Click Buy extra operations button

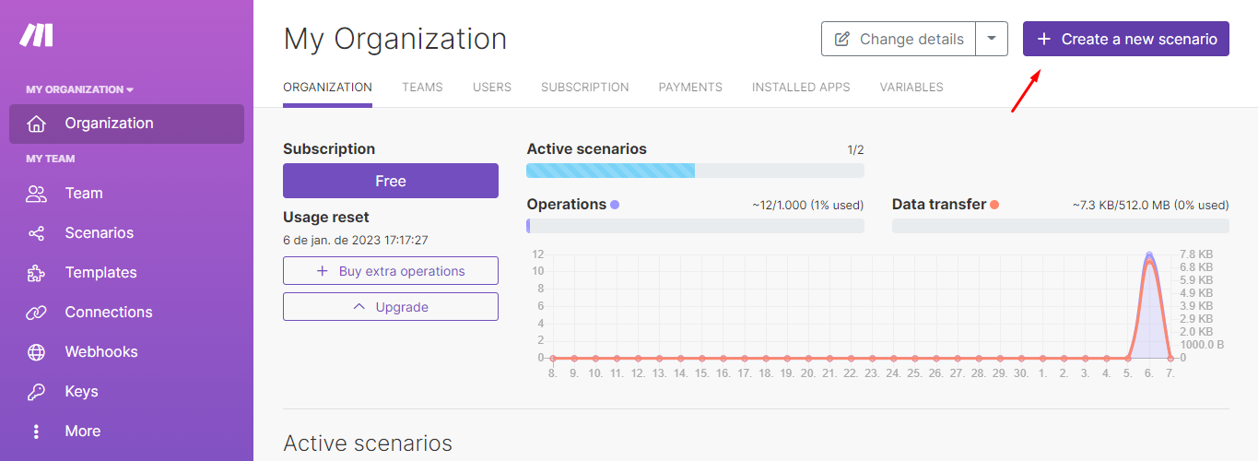391,271
